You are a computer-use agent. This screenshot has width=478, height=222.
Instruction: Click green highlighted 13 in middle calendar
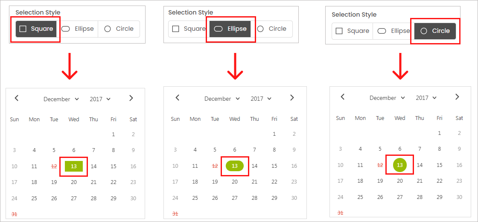(234, 166)
